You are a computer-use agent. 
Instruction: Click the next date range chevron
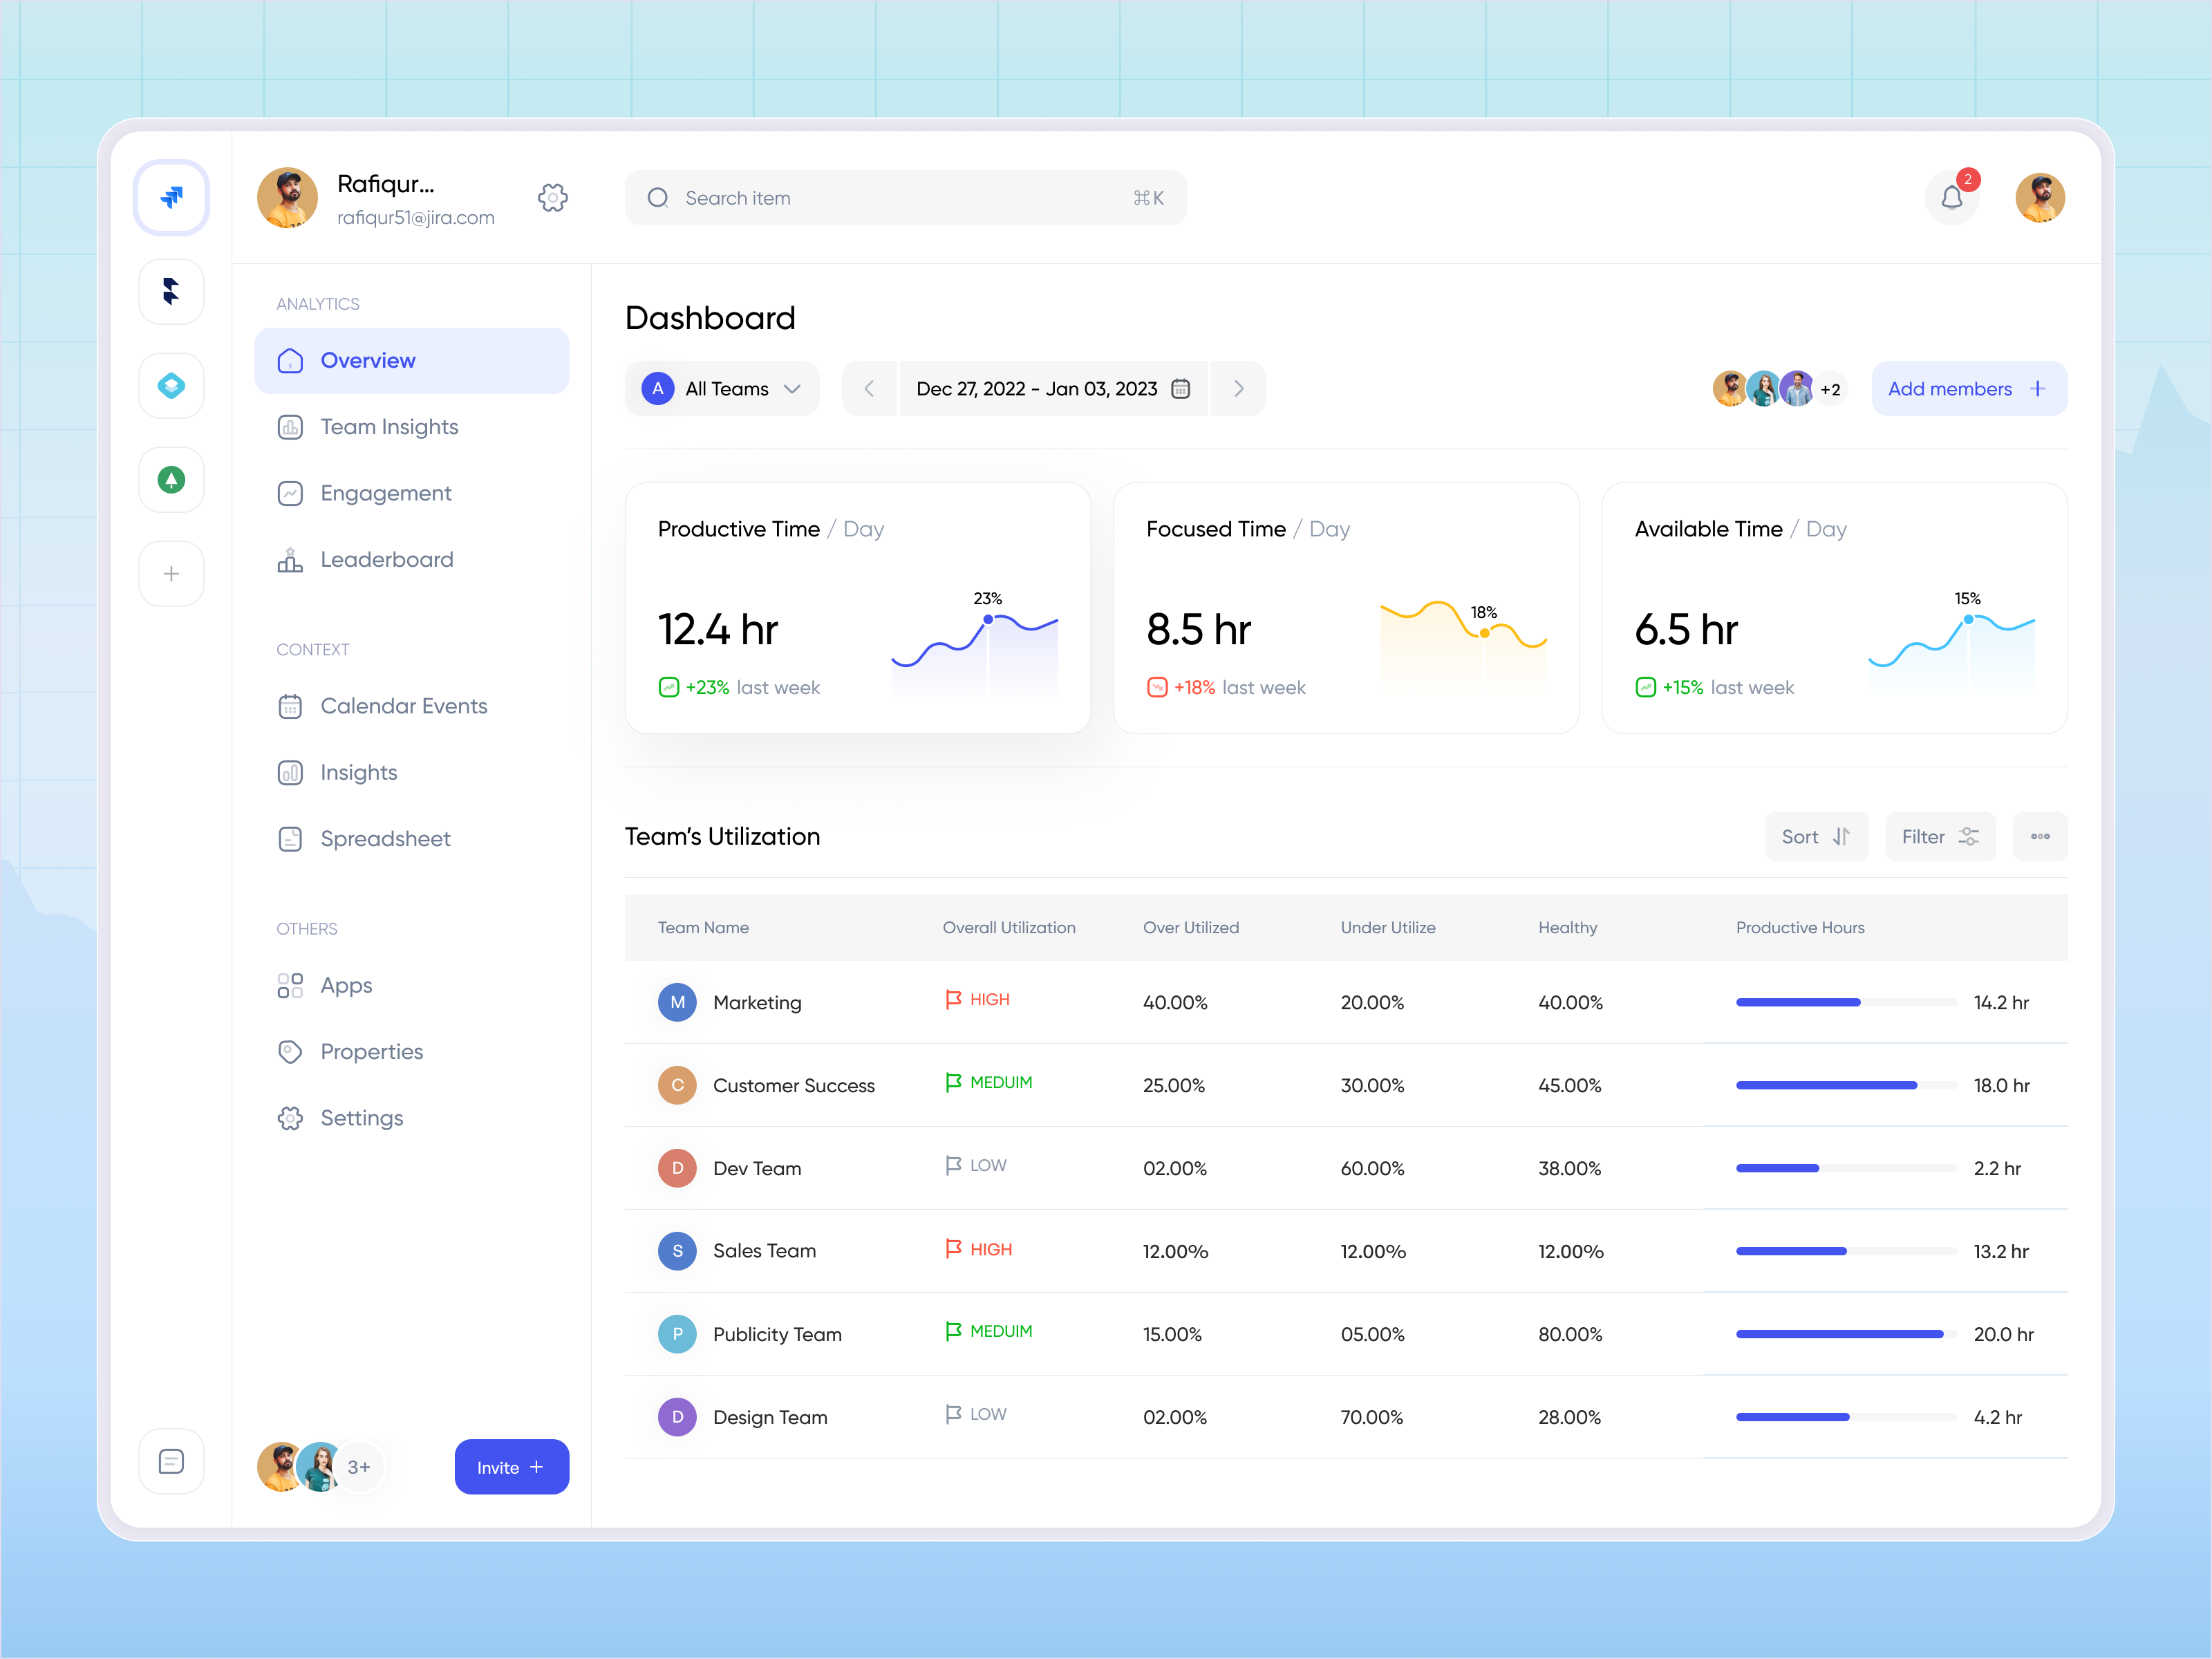1238,388
